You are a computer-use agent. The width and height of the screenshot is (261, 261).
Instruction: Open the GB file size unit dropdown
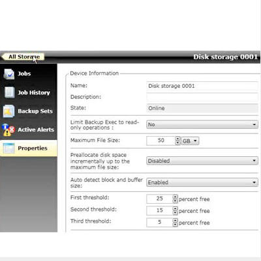click(x=190, y=141)
